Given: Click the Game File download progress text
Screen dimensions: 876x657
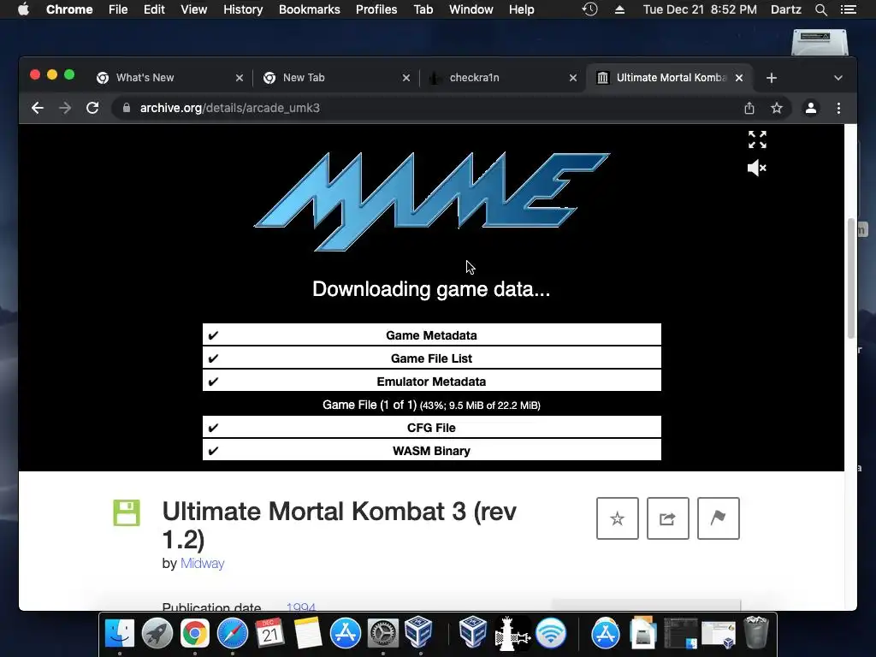Looking at the screenshot, I should pyautogui.click(x=431, y=405).
